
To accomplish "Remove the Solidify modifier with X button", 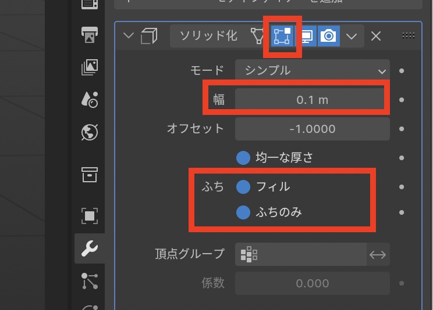I will pyautogui.click(x=376, y=36).
